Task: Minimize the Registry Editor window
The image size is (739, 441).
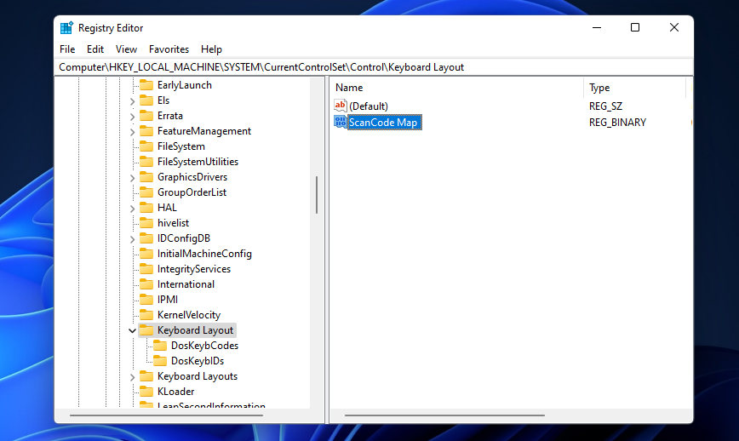Action: coord(597,27)
